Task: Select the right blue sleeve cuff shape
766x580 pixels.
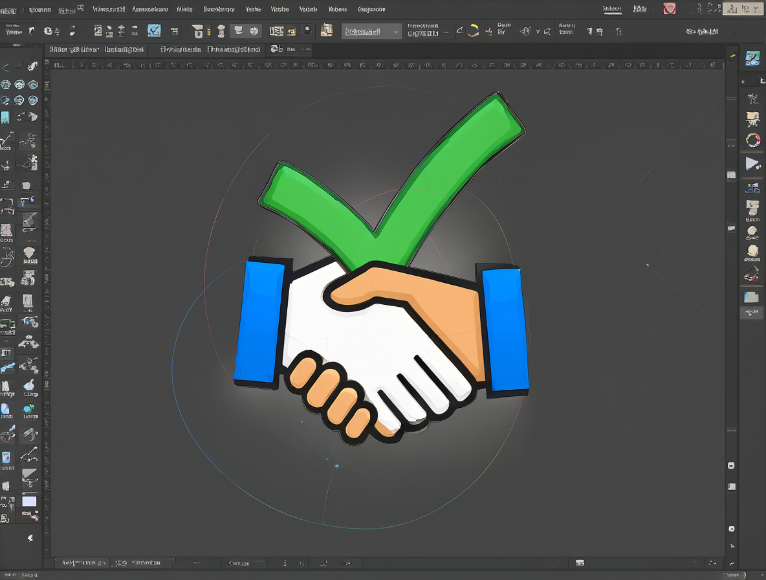Action: pyautogui.click(x=506, y=330)
